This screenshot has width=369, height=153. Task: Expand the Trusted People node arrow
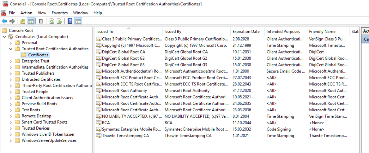click(x=10, y=92)
